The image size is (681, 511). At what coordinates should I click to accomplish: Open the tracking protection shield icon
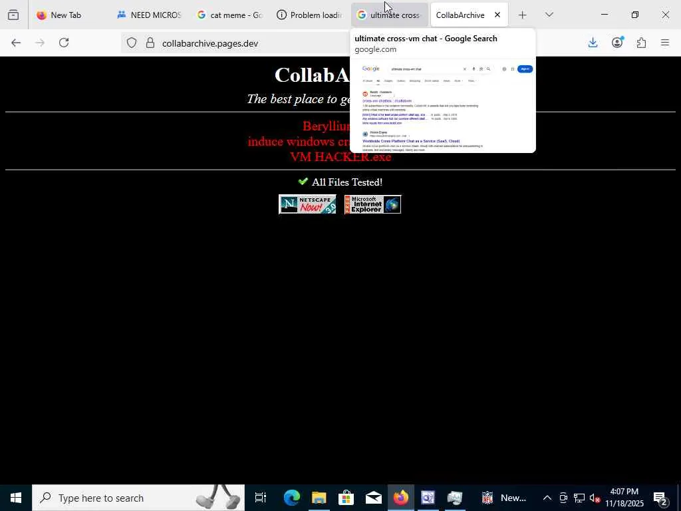click(x=132, y=43)
